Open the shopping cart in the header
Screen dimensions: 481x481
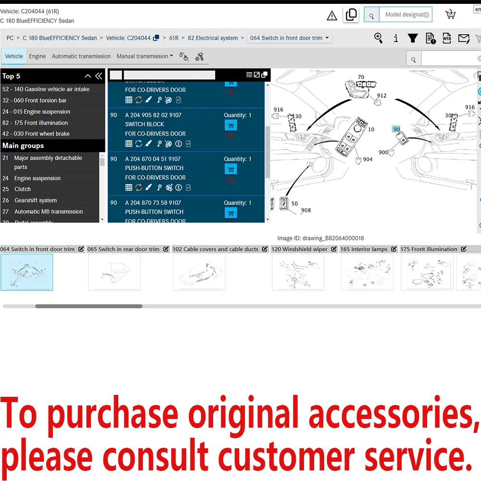click(450, 14)
